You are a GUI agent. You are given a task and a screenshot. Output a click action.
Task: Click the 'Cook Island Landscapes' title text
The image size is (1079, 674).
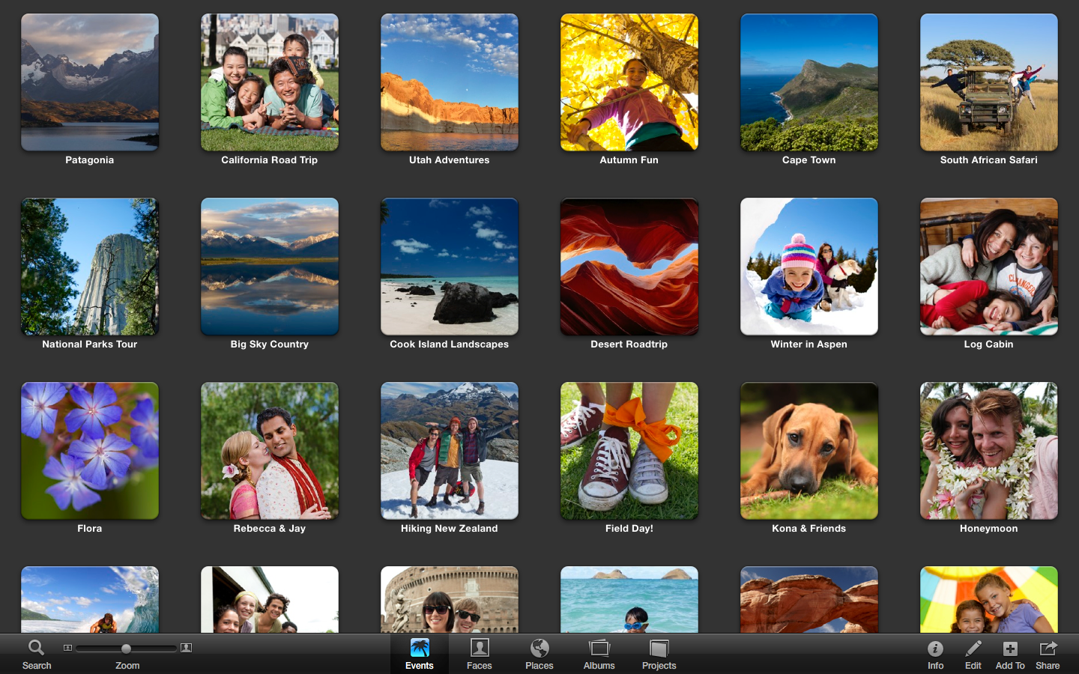[450, 344]
